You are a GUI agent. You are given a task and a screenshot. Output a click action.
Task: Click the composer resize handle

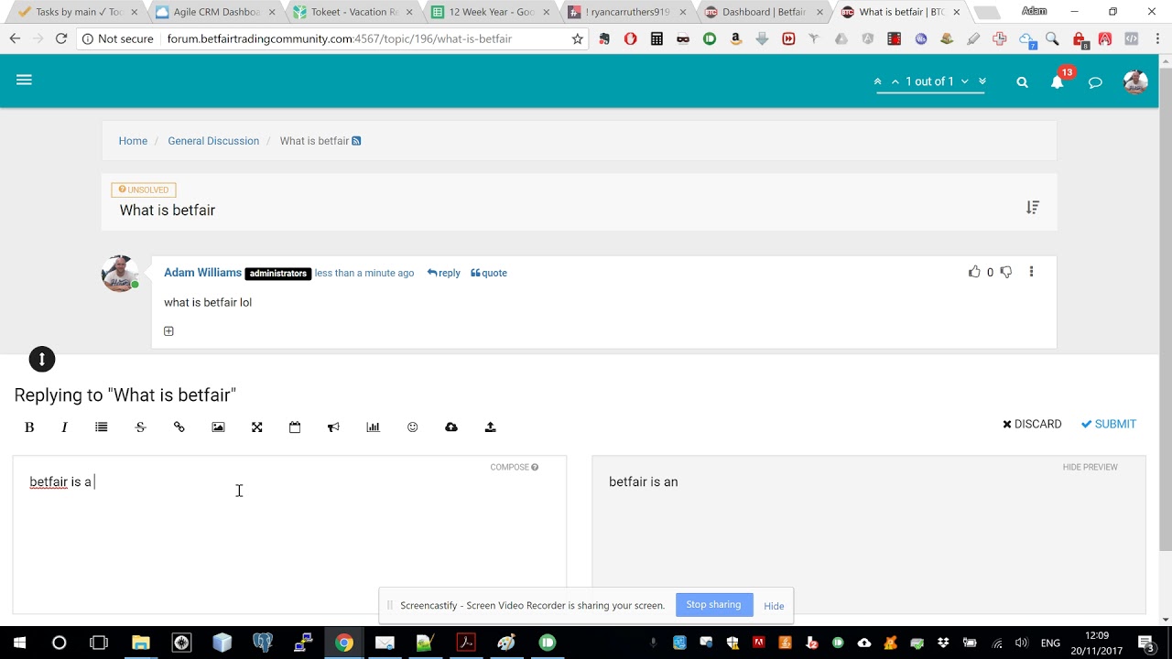42,359
